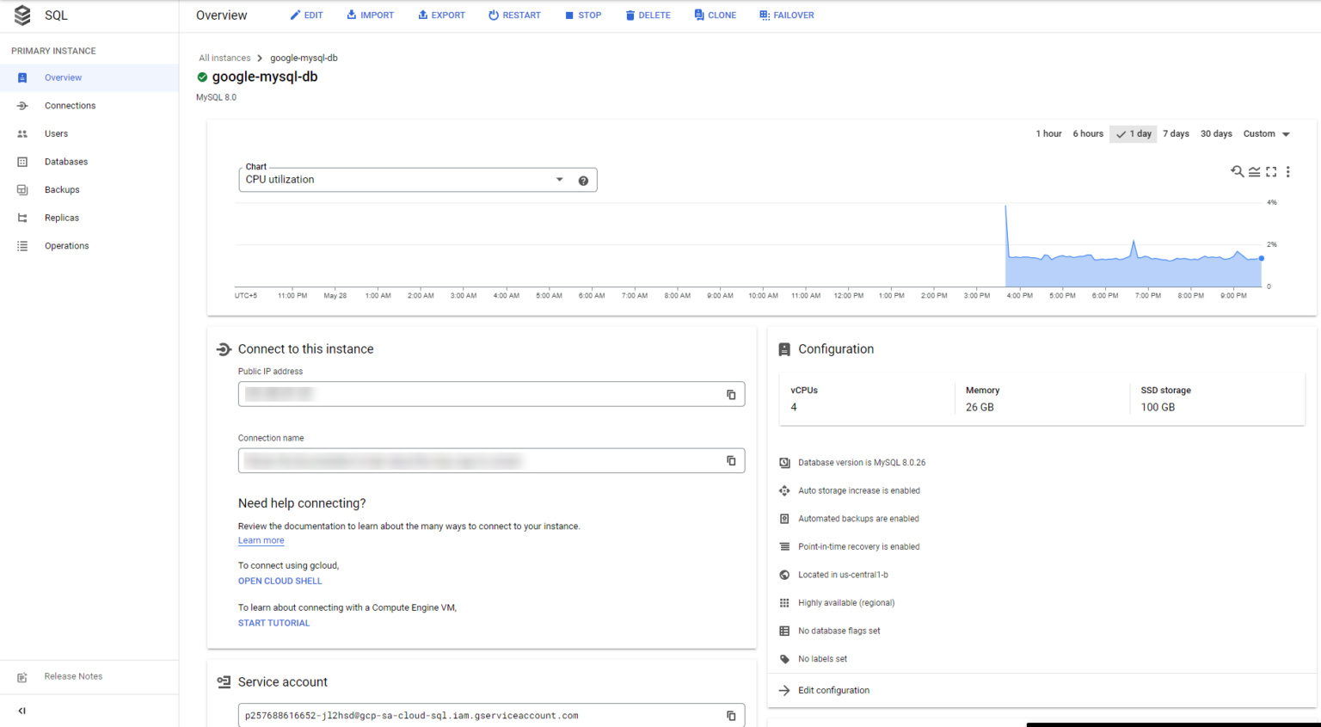Enable the 30 days time range
This screenshot has height=727, width=1321.
point(1215,133)
